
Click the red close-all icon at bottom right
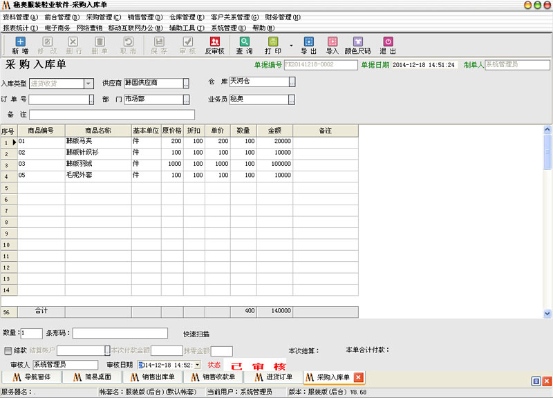547,381
